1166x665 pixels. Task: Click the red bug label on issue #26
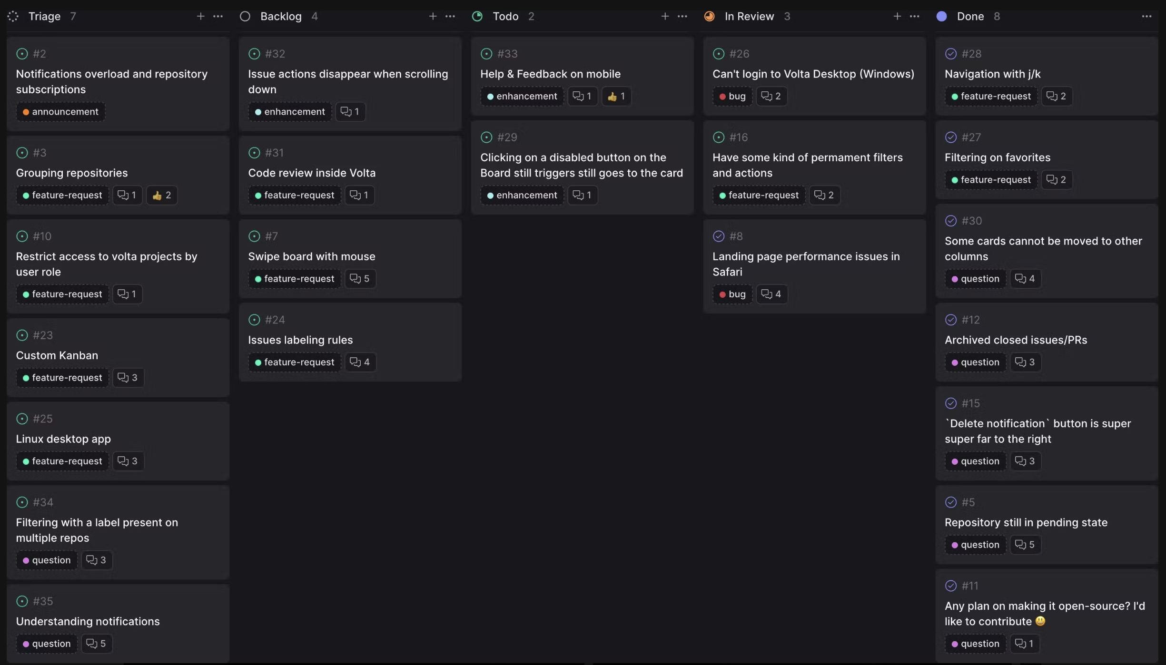732,97
